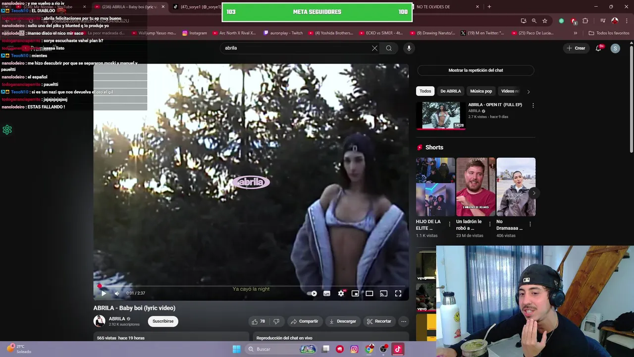Open the HIJO DE LA ELITE short

click(x=435, y=187)
